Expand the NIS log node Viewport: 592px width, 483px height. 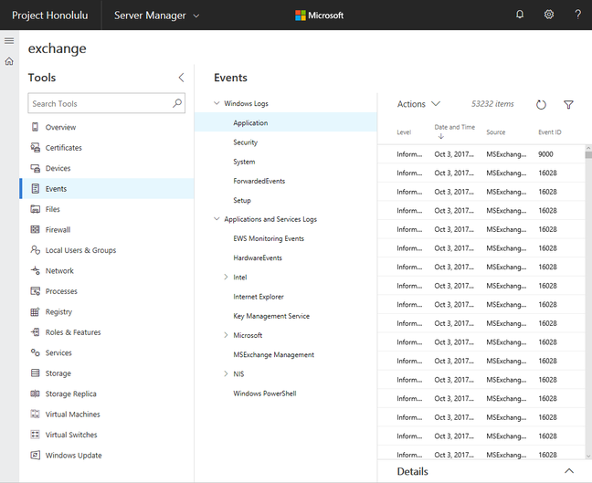[226, 373]
